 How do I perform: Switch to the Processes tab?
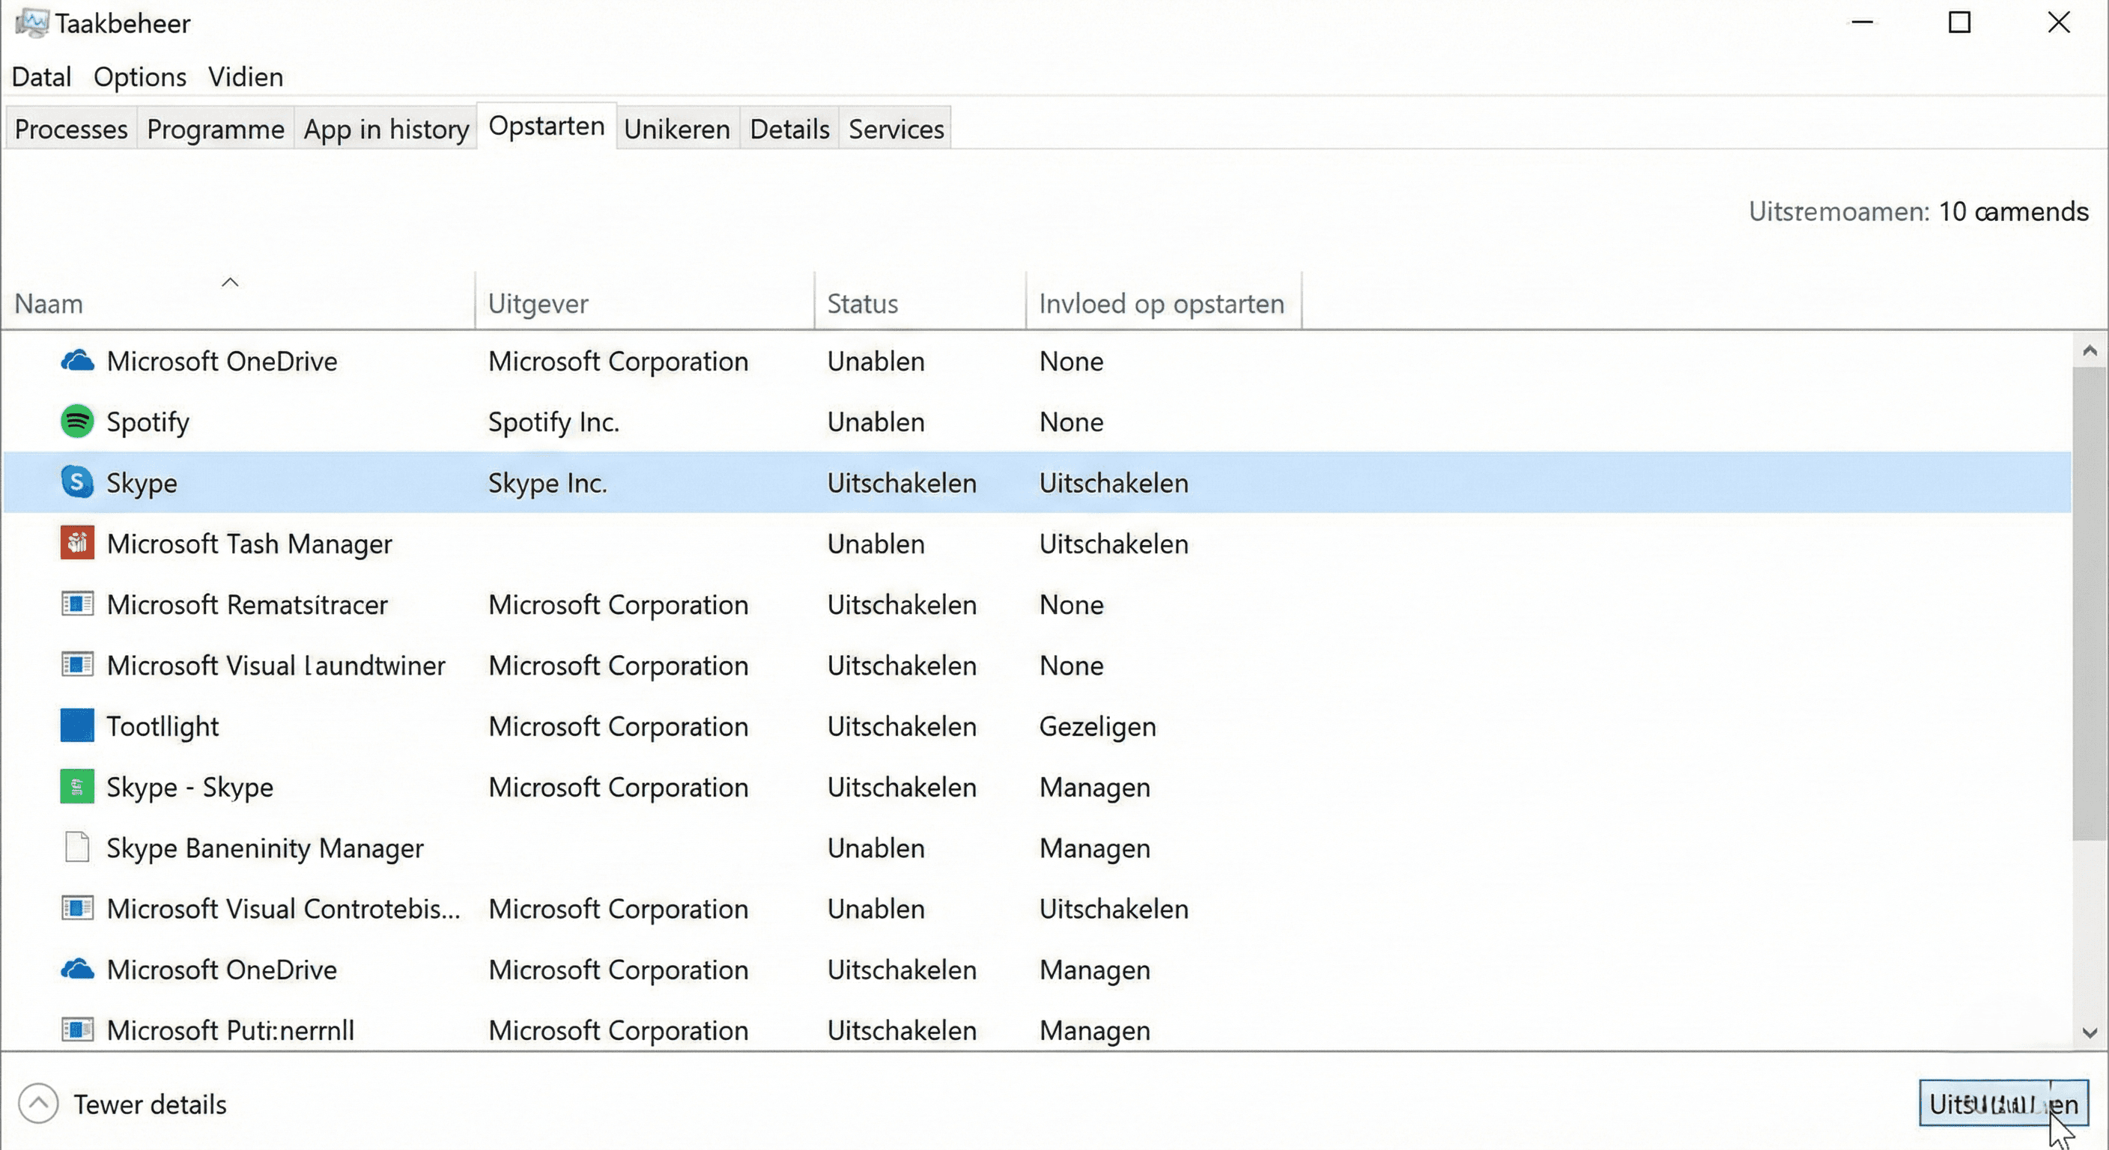tap(70, 129)
